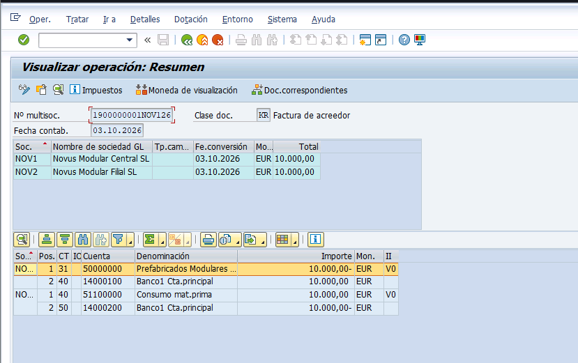Open Help with the question mark icon
The width and height of the screenshot is (578, 363).
coord(404,40)
